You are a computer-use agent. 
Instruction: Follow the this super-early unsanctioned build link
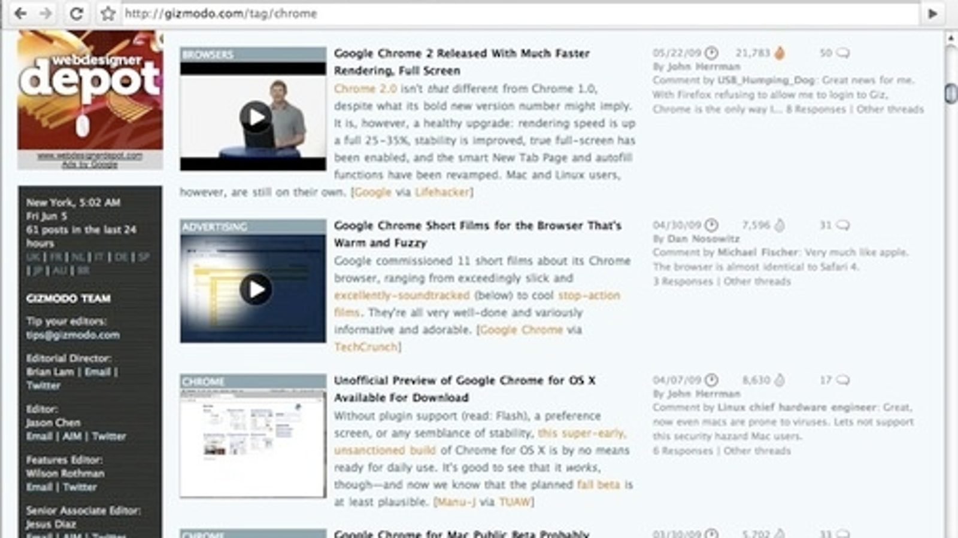(x=479, y=441)
